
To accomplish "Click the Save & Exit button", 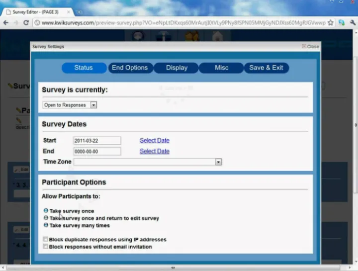I will (x=266, y=68).
